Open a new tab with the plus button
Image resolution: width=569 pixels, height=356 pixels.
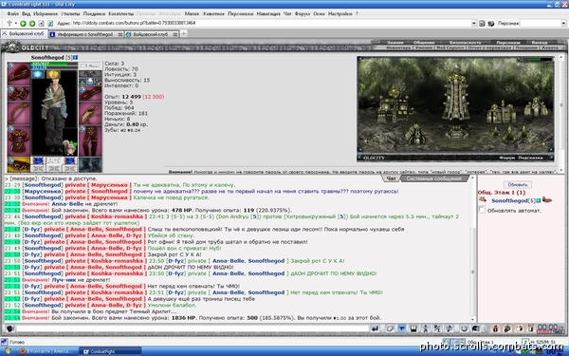tap(184, 34)
